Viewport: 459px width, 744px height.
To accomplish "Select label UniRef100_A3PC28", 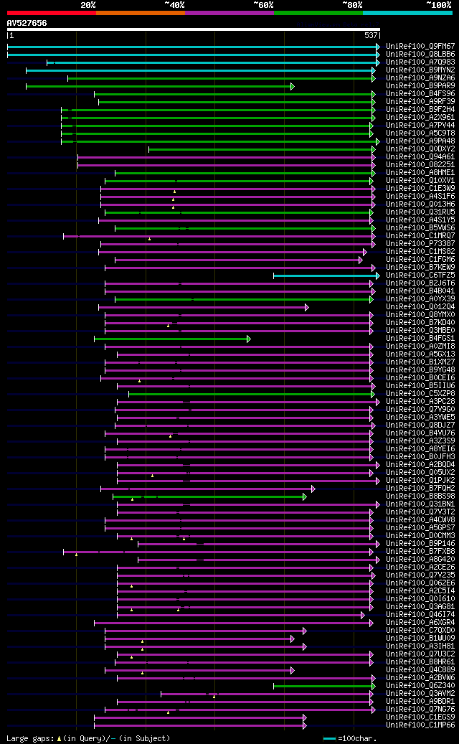I will (x=420, y=402).
